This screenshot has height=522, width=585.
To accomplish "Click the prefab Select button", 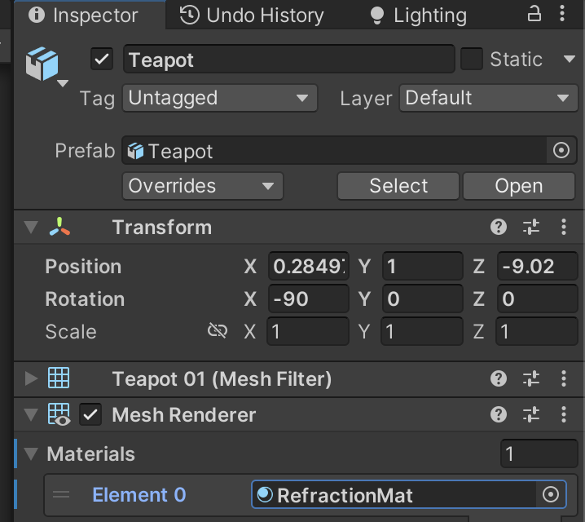I will pos(398,186).
